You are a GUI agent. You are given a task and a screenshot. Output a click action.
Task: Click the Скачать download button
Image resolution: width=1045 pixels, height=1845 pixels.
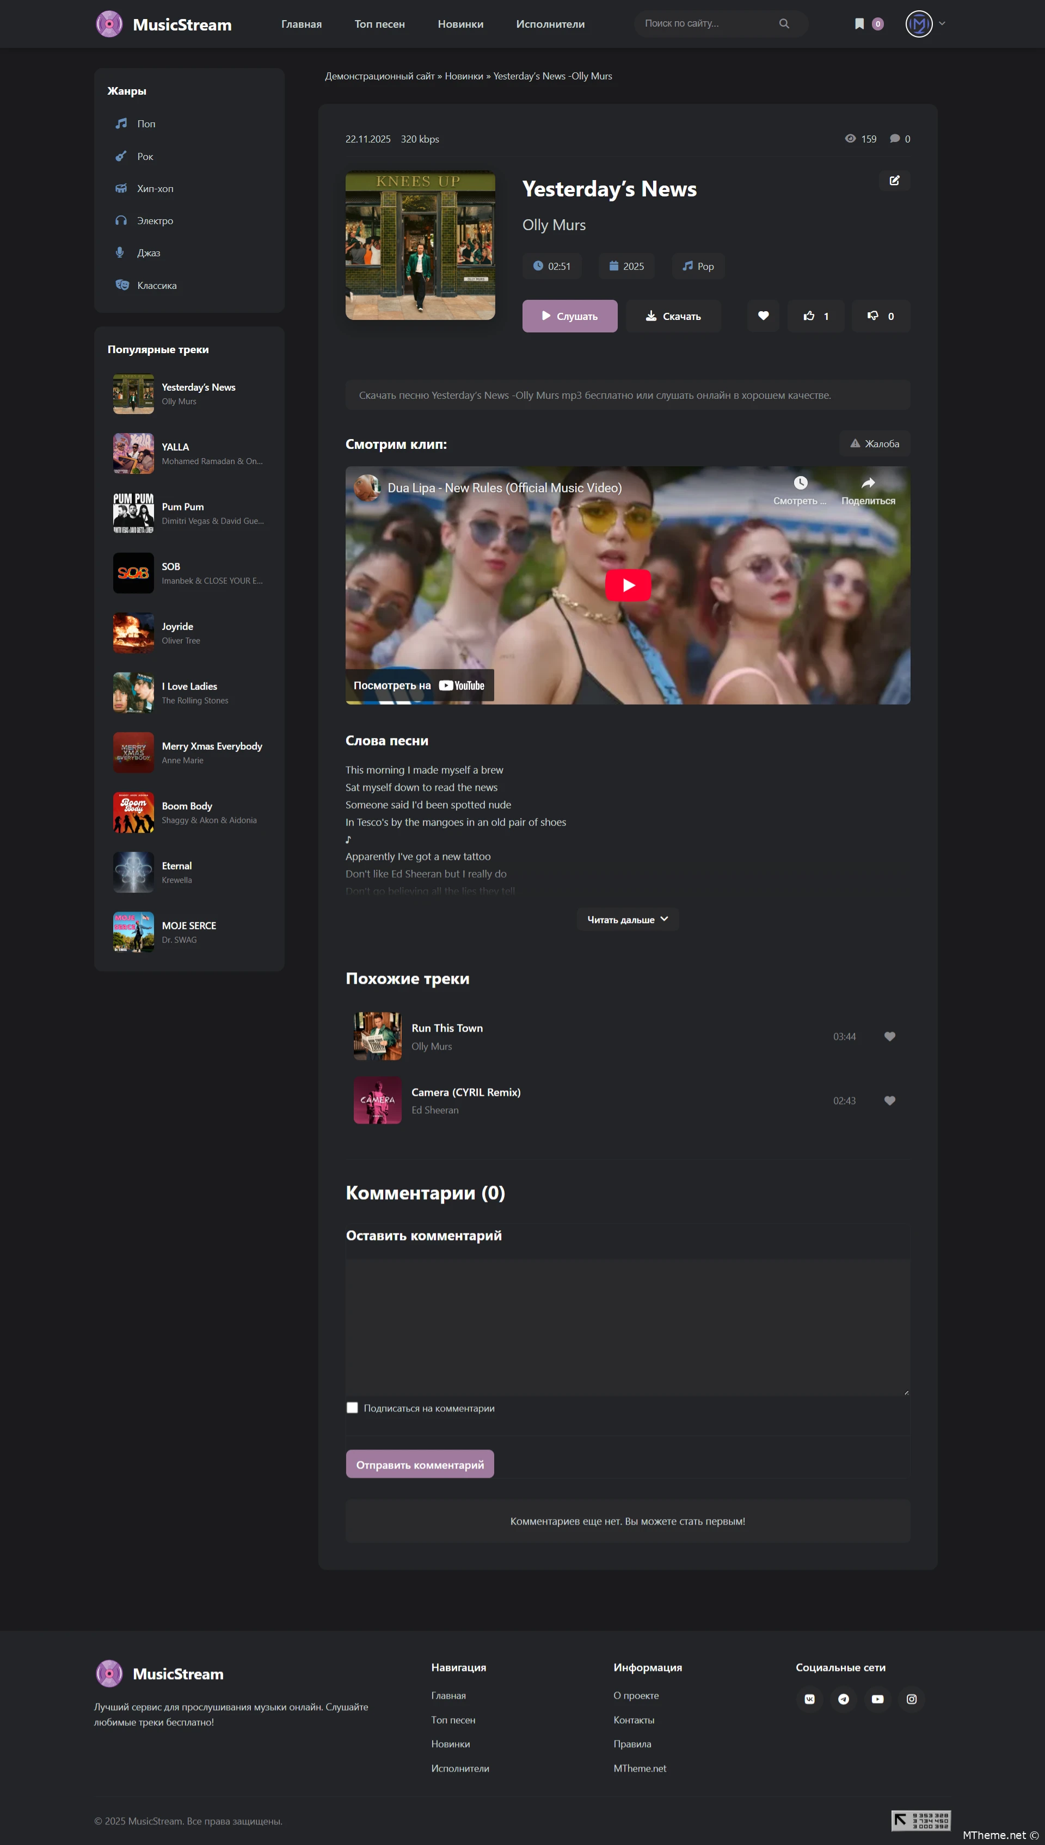pos(673,316)
